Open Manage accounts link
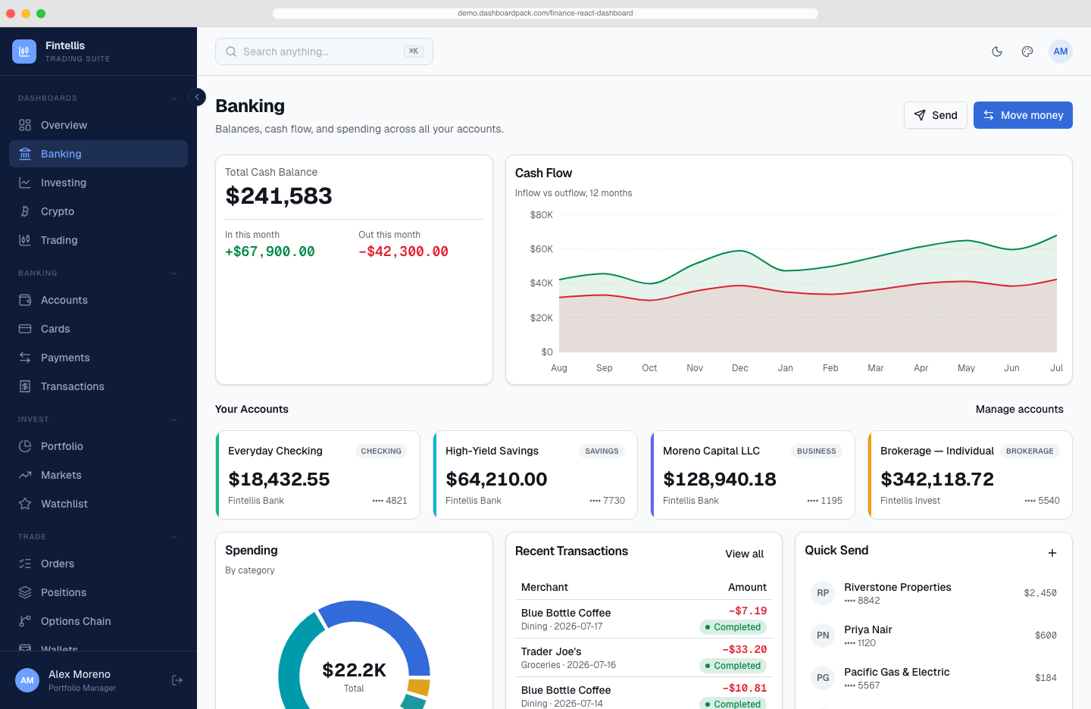This screenshot has width=1091, height=709. coord(1020,409)
